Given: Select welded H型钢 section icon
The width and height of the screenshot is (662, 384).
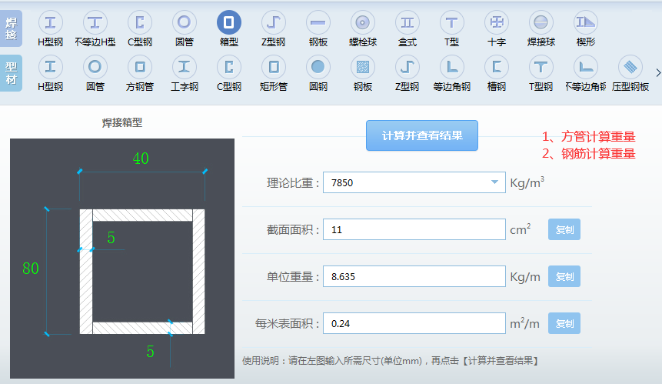Looking at the screenshot, I should click(50, 22).
